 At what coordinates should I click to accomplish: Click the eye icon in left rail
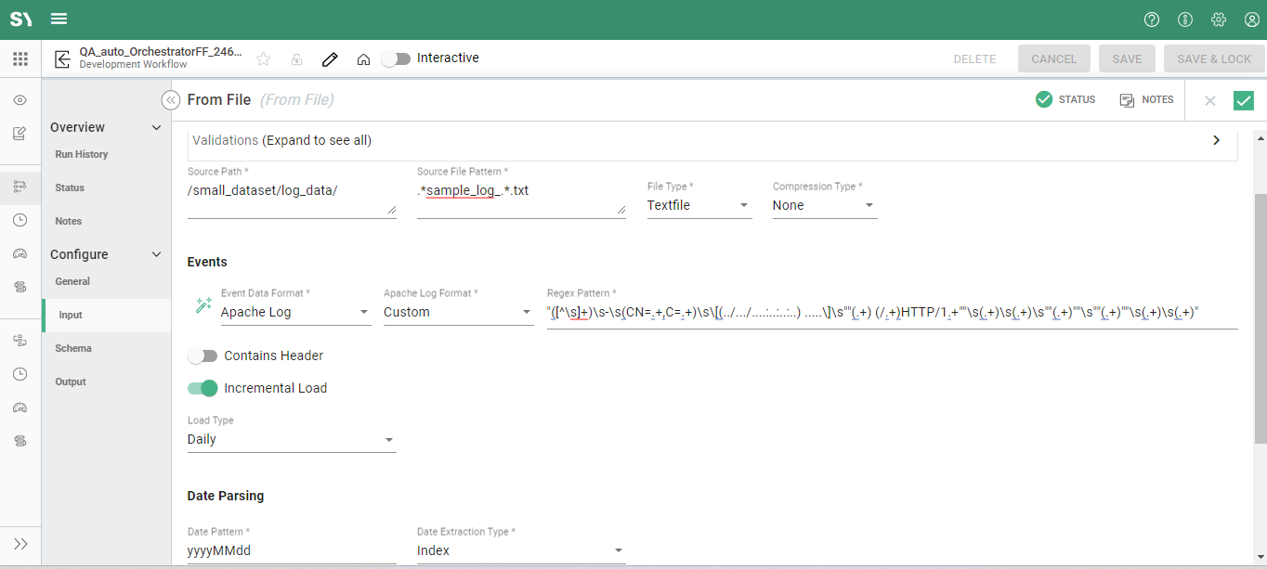click(x=20, y=100)
